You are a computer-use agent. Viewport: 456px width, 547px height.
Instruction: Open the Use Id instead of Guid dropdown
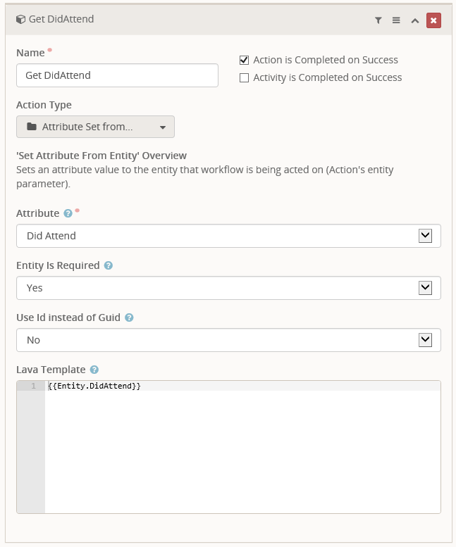pyautogui.click(x=424, y=340)
